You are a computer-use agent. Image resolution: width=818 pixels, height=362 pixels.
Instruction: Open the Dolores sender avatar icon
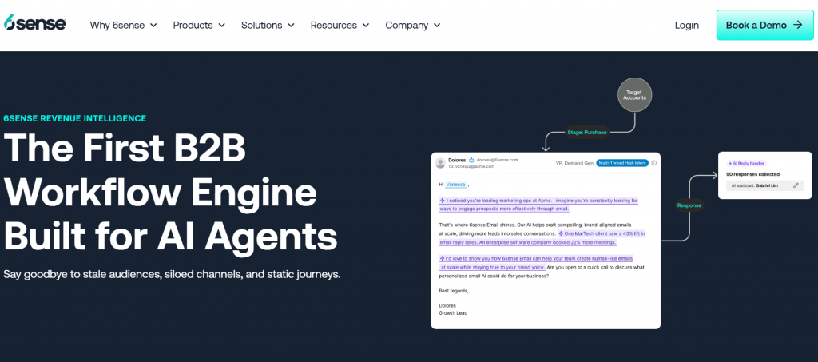click(440, 163)
